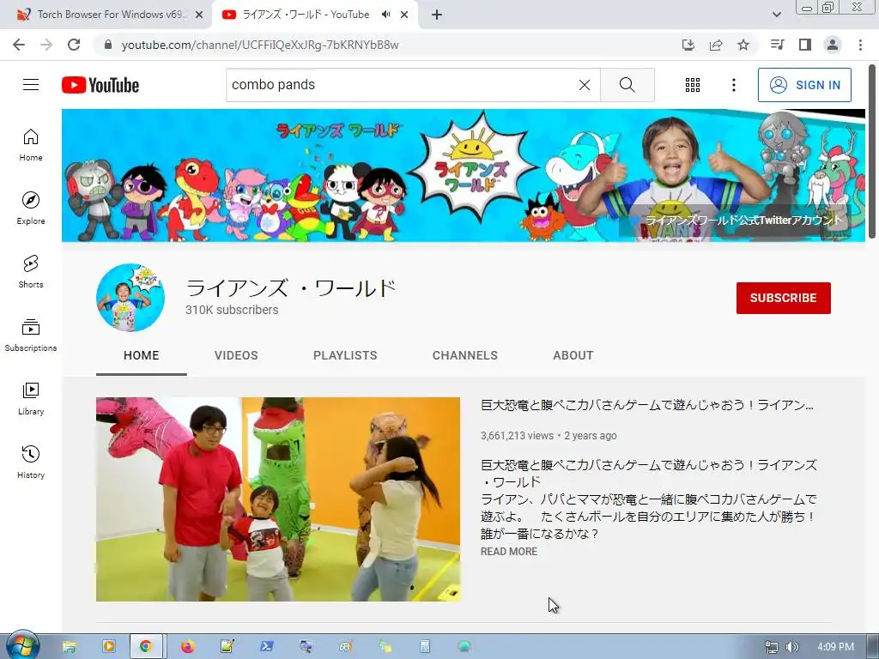Open the PLAYLISTS channel tab
The image size is (879, 659).
pos(345,355)
